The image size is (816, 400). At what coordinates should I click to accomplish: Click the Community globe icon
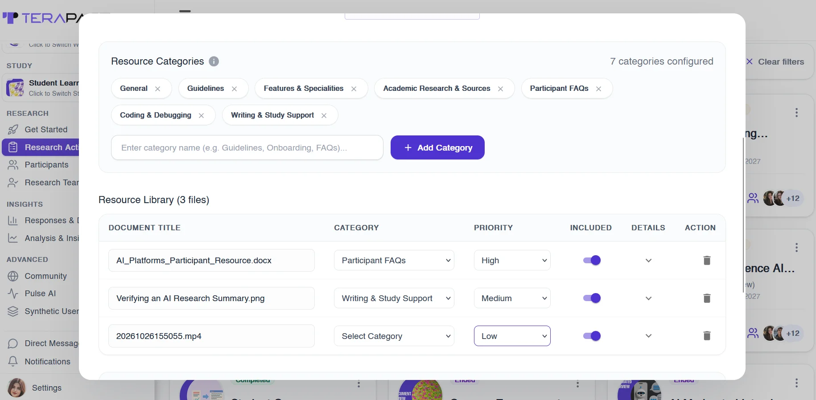coord(13,276)
